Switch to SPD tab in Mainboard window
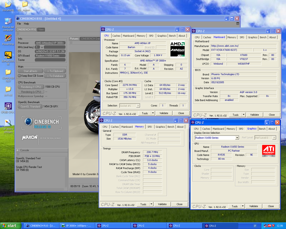 pos(242,37)
